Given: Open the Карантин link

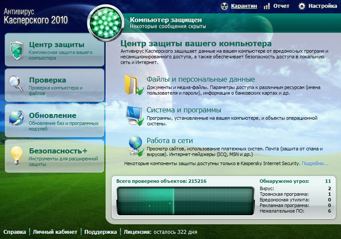Looking at the screenshot, I should coord(244,6).
